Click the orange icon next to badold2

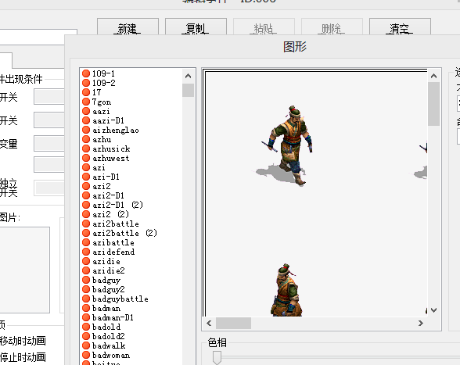pos(86,336)
